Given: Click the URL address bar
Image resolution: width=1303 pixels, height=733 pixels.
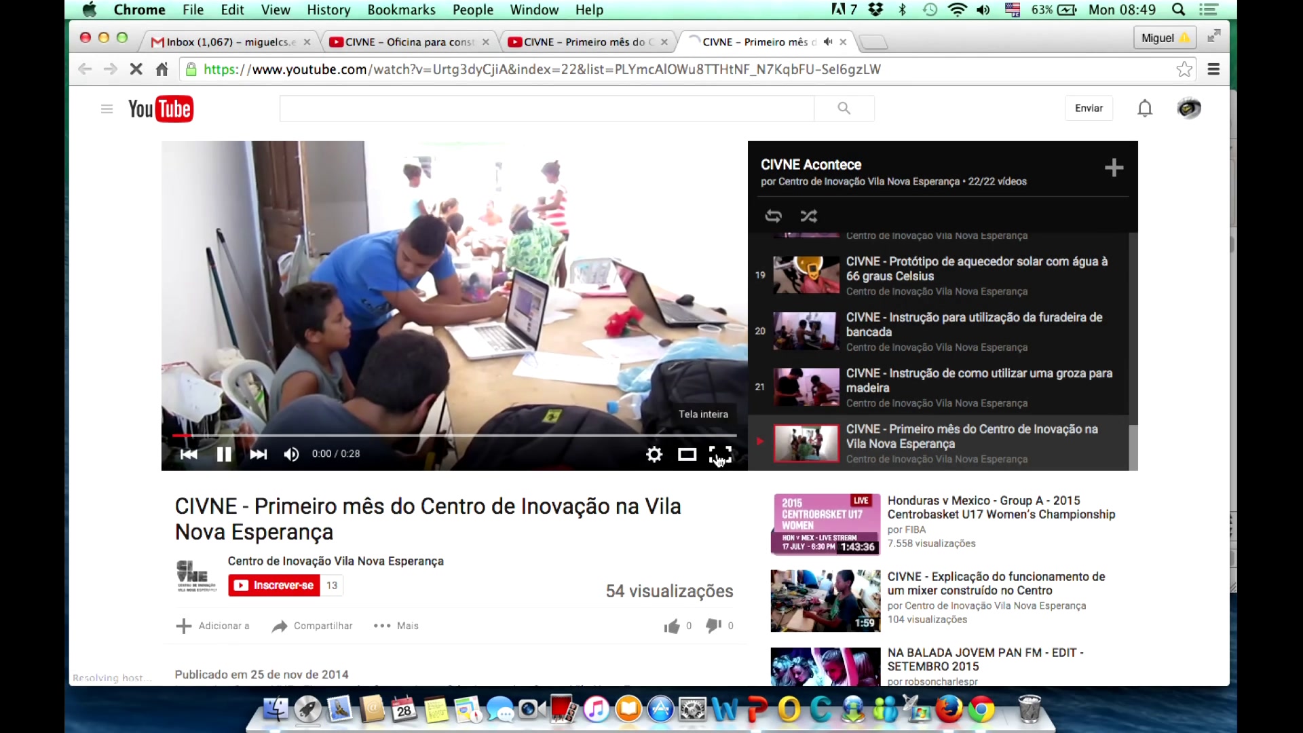Looking at the screenshot, I should pyautogui.click(x=679, y=69).
